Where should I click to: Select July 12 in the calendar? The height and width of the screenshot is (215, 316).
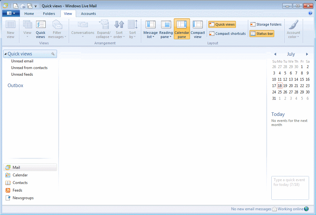pos(285,79)
